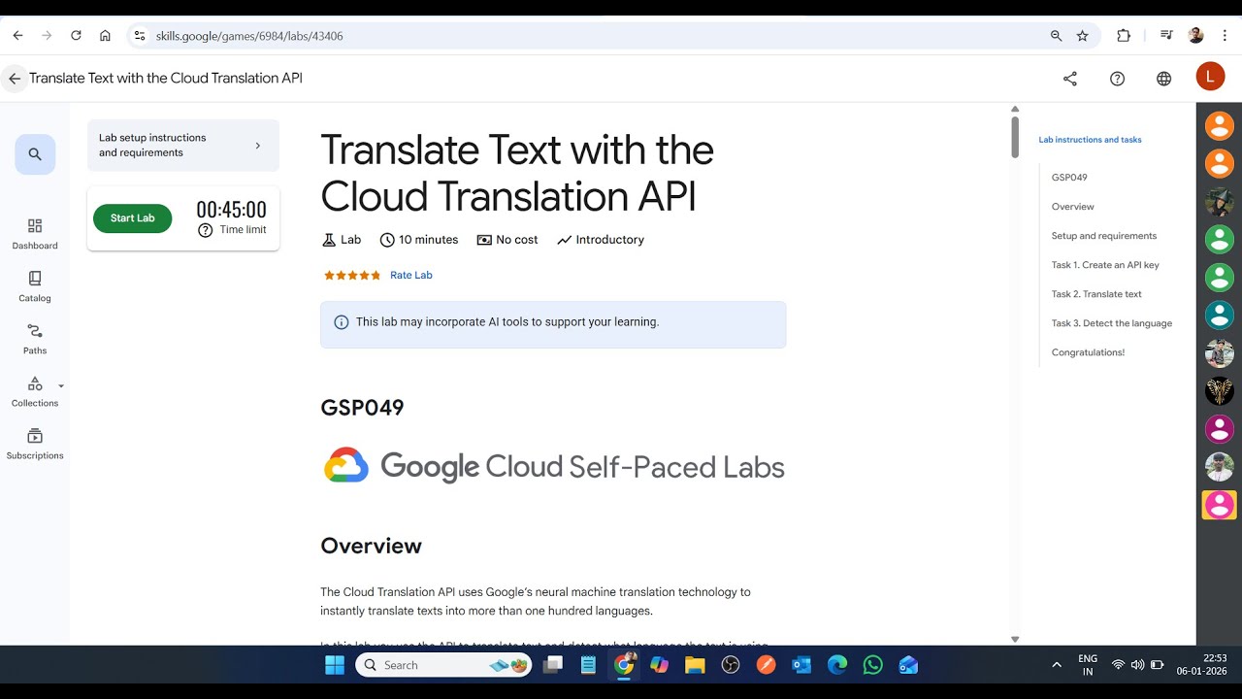Show hidden system tray icons
This screenshot has height=699, width=1242.
1057,665
